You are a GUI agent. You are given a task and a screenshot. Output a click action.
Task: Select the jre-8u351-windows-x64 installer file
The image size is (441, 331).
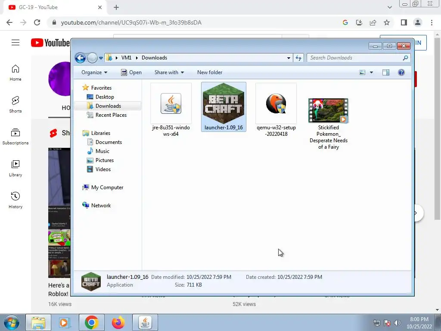(x=171, y=110)
